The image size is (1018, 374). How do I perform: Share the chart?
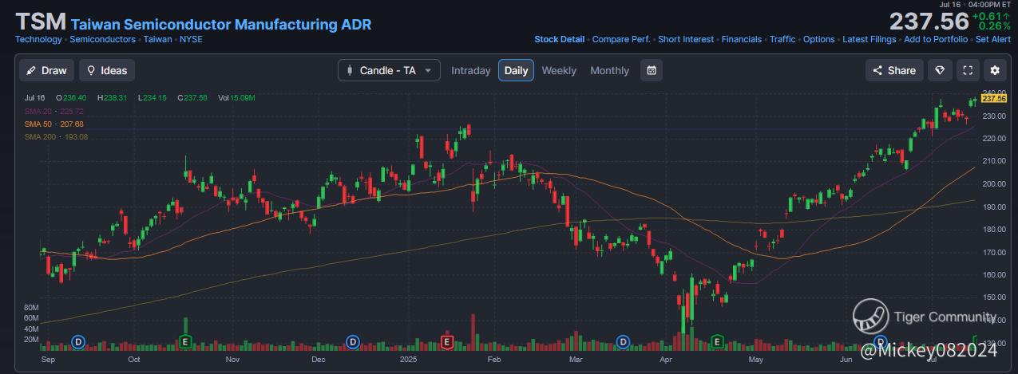pos(894,70)
